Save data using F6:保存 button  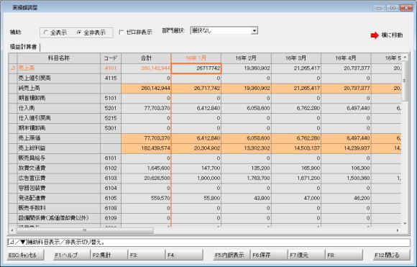[269, 255]
